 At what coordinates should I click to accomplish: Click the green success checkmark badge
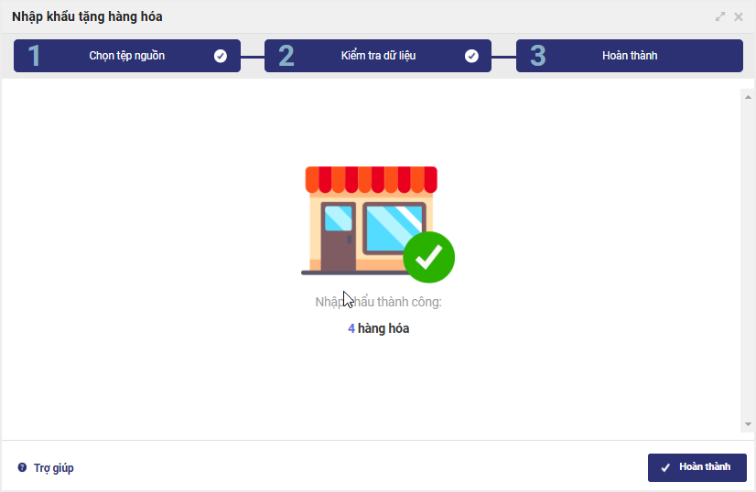(428, 257)
